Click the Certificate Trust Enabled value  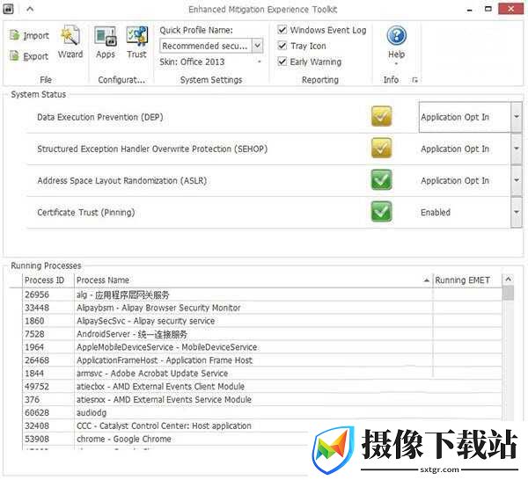436,212
